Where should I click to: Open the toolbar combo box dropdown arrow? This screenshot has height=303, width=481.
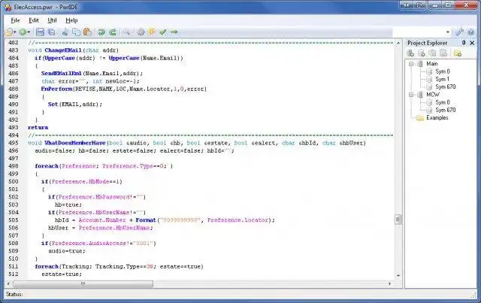(x=448, y=32)
